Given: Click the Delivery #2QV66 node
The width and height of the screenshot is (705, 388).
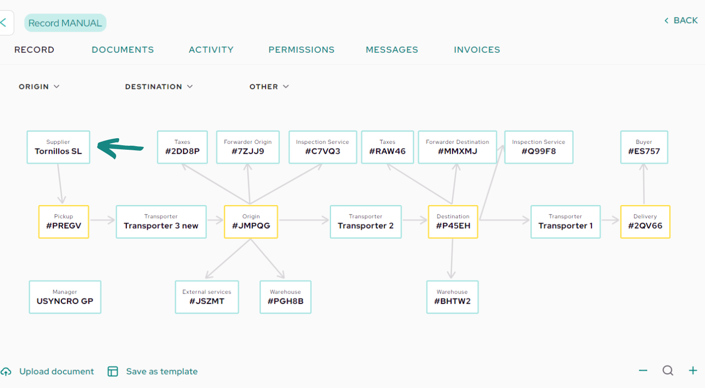Looking at the screenshot, I should [x=645, y=222].
